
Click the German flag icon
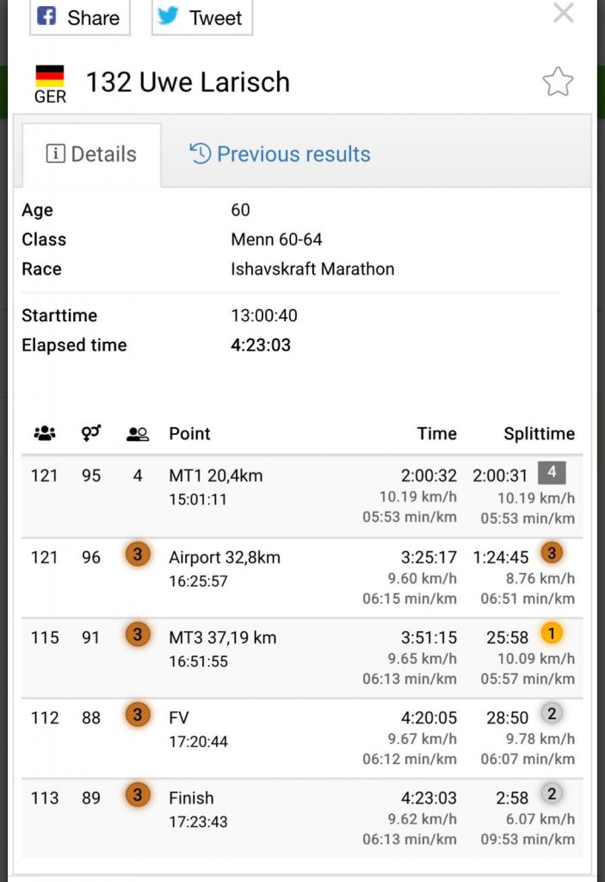[x=50, y=78]
